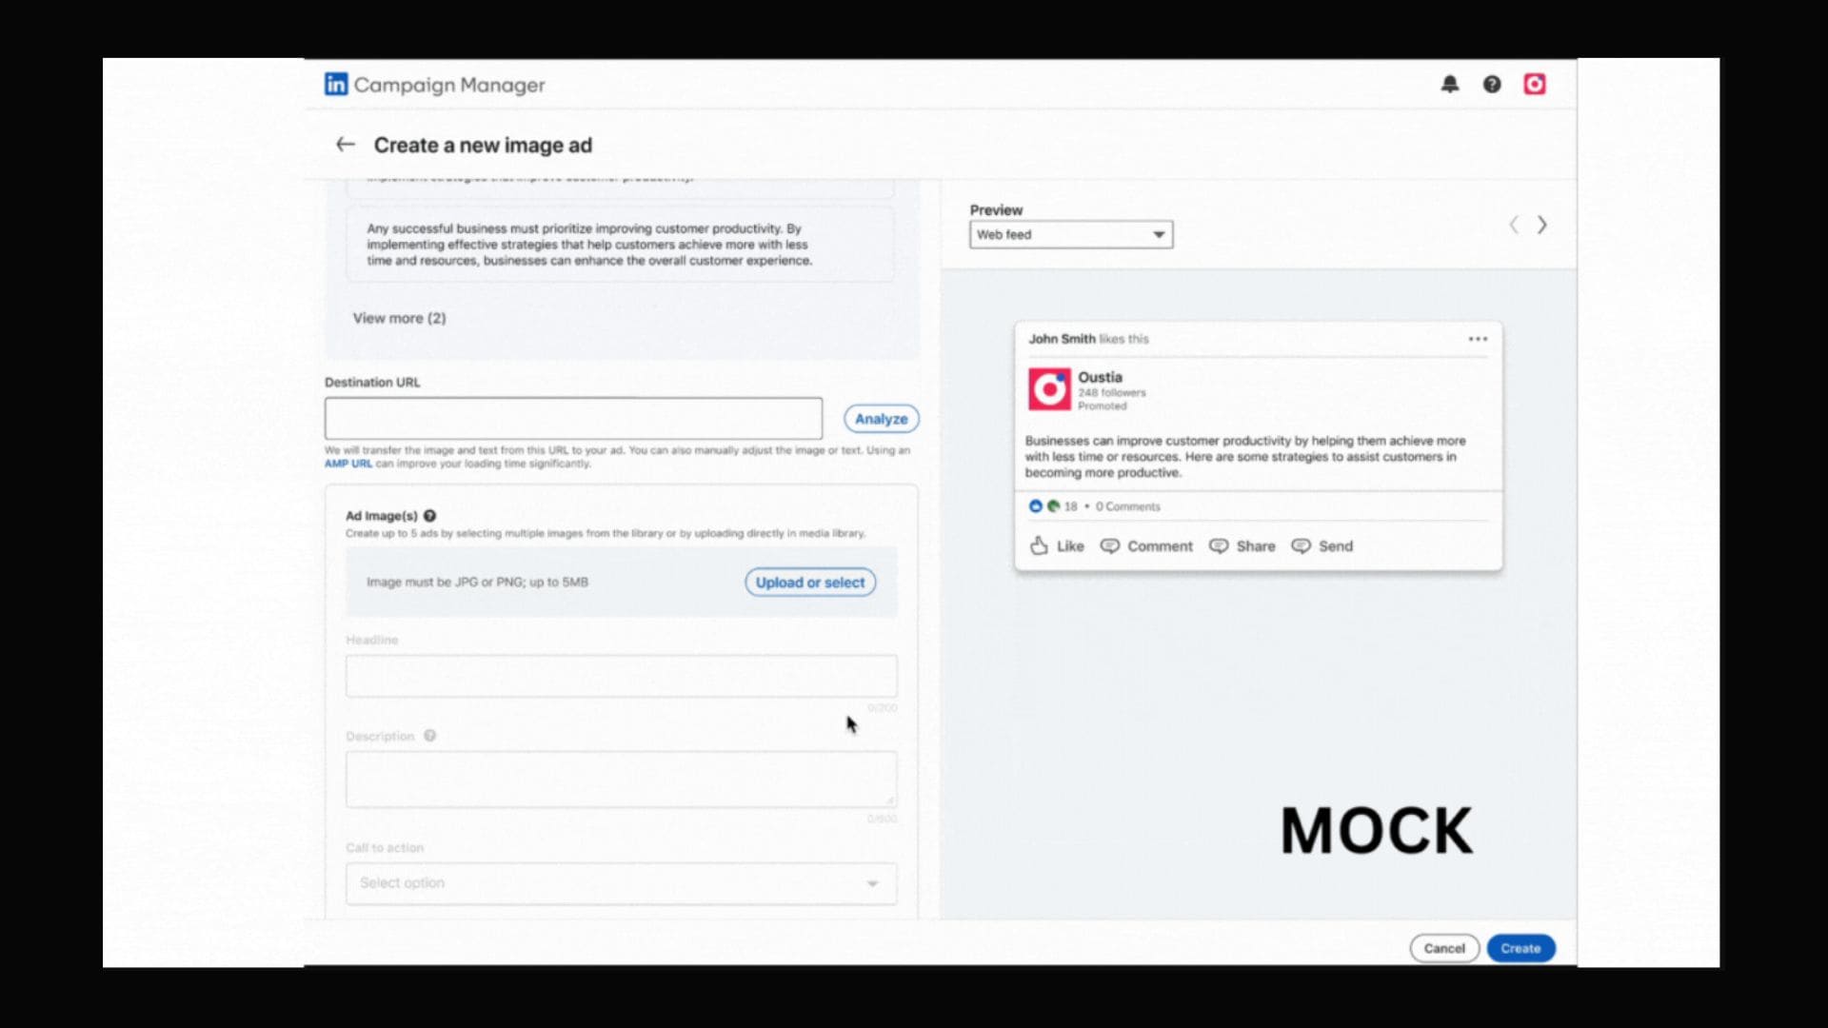Open the AMP URL link
Viewport: 1828px width, 1028px height.
(x=348, y=464)
